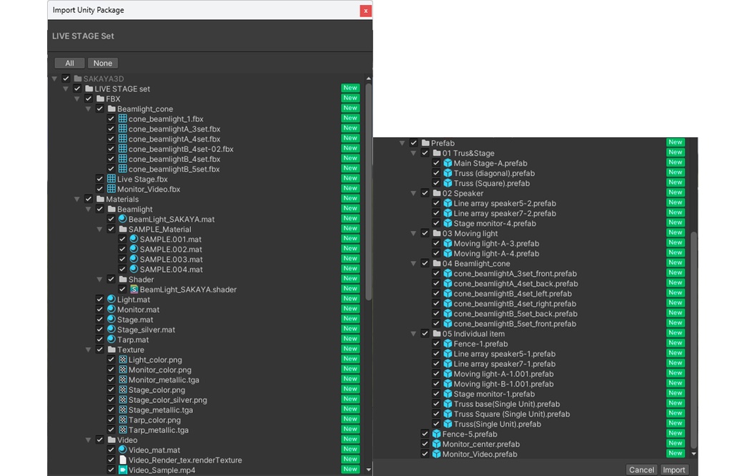The width and height of the screenshot is (732, 476).
Task: Collapse the Texture folder
Action: (88, 349)
